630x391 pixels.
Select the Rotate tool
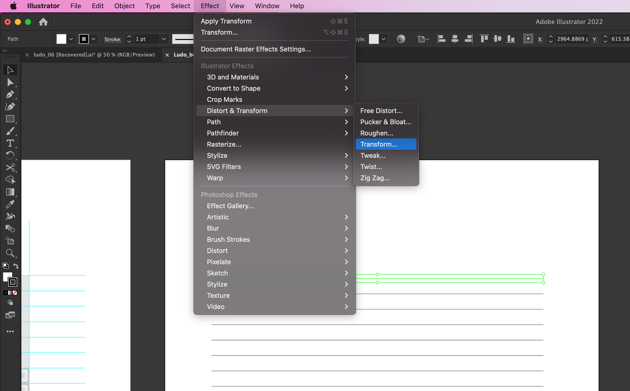pyautogui.click(x=10, y=155)
